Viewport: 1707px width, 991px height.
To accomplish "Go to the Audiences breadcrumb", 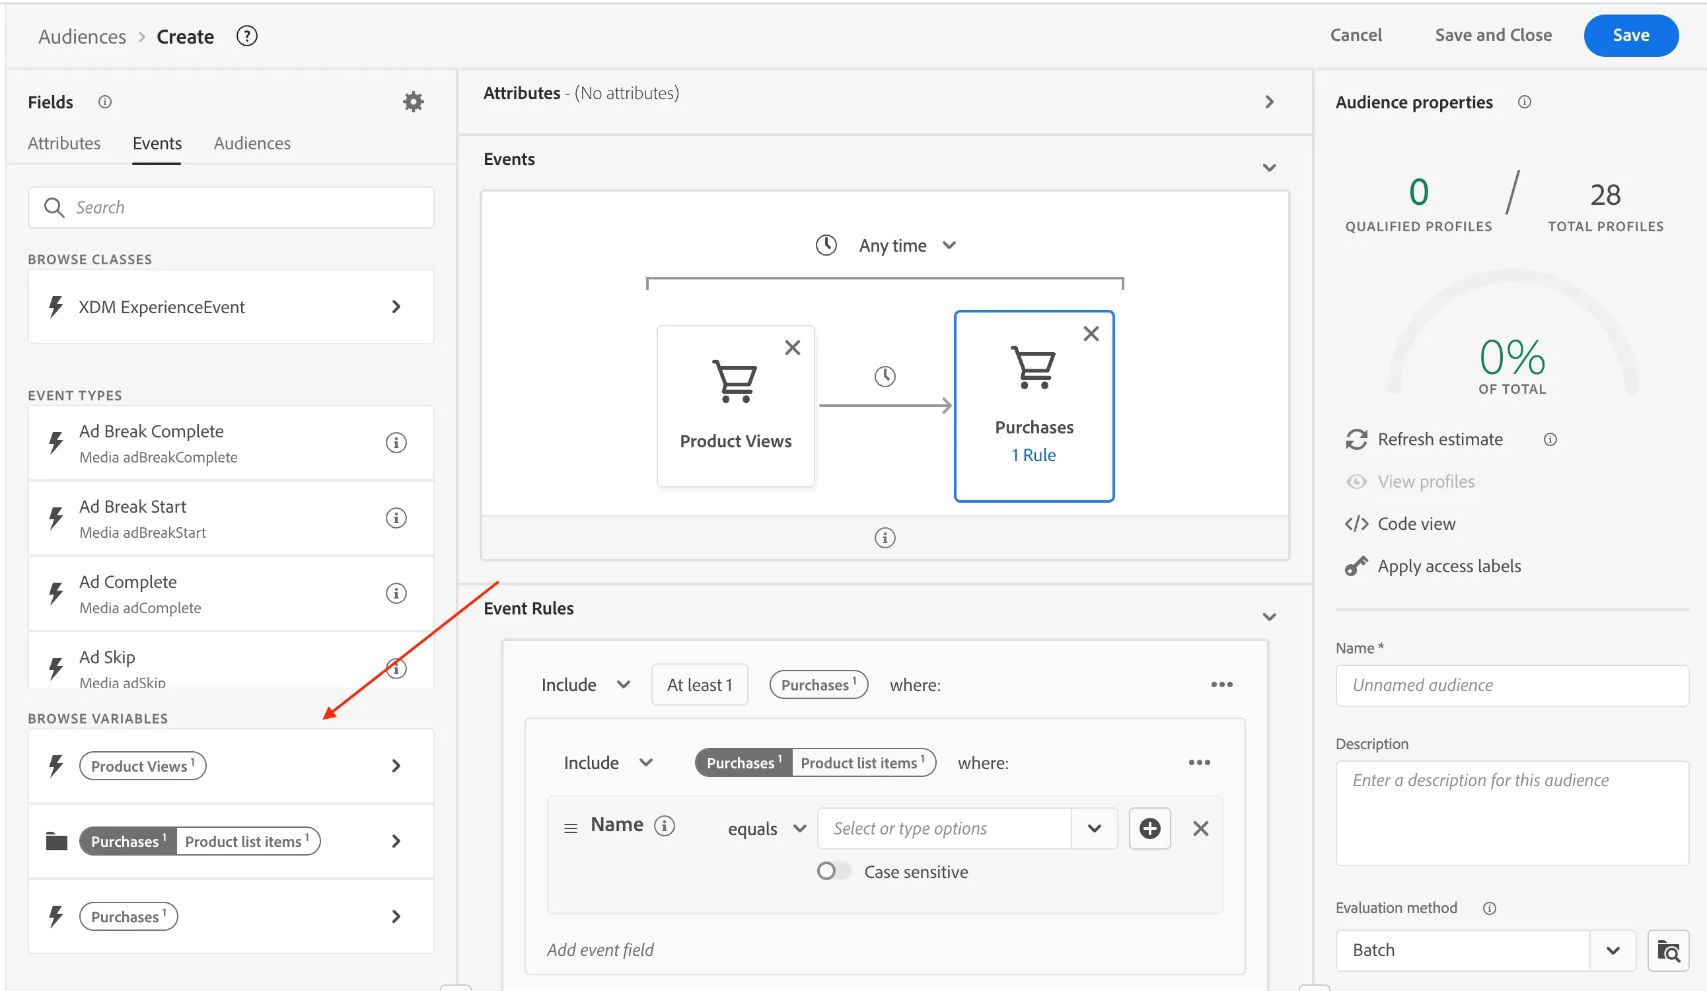I will (x=82, y=36).
